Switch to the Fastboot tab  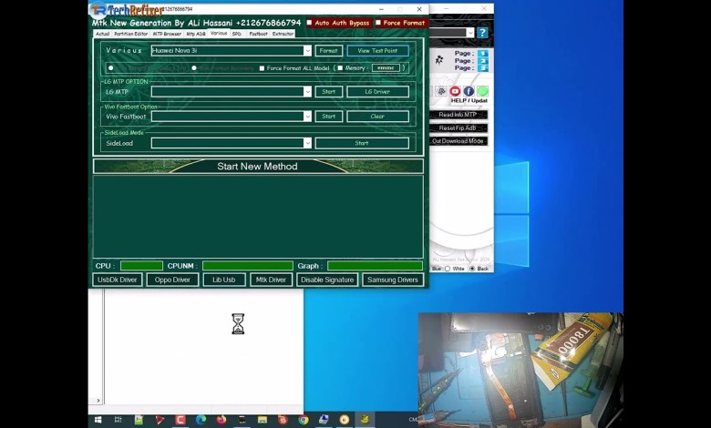259,34
